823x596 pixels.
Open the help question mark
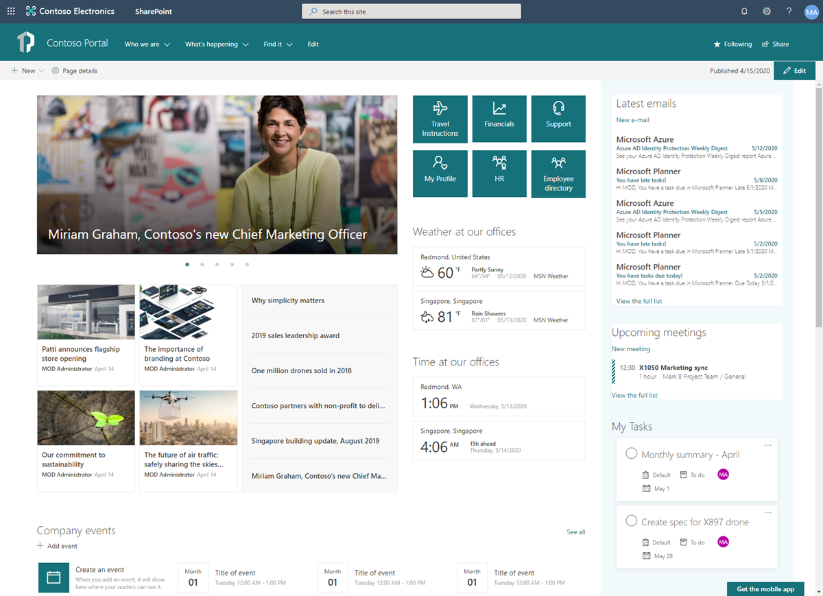point(789,11)
